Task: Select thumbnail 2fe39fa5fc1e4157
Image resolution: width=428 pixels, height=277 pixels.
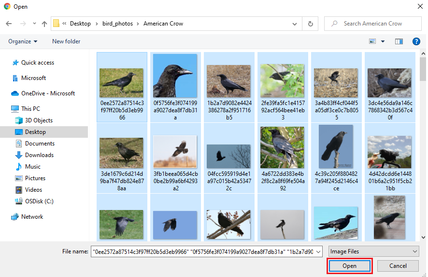Action: 283,87
